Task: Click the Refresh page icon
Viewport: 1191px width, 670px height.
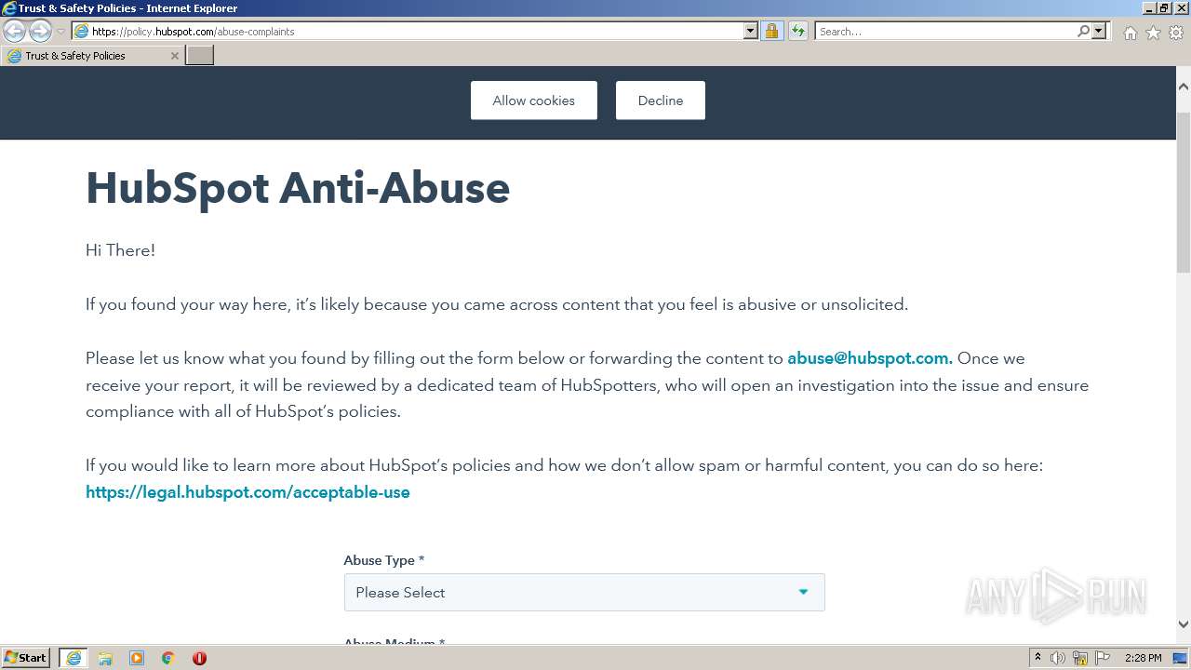Action: pos(798,32)
